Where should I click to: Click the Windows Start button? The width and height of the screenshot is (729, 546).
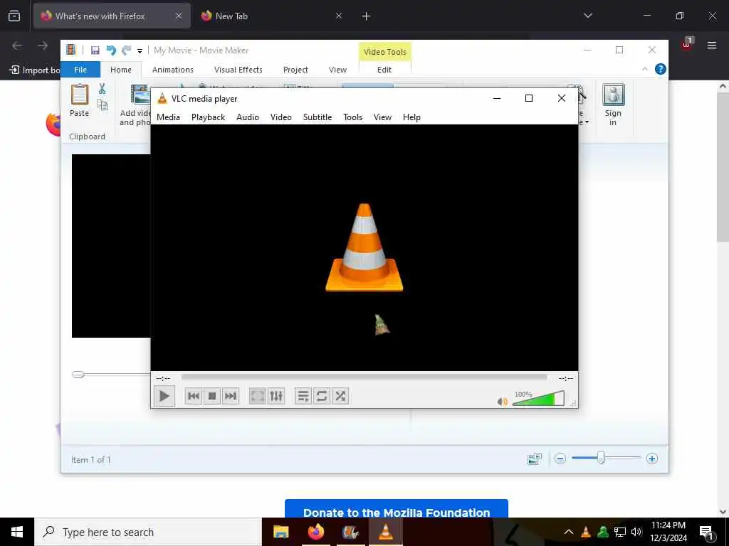(17, 532)
